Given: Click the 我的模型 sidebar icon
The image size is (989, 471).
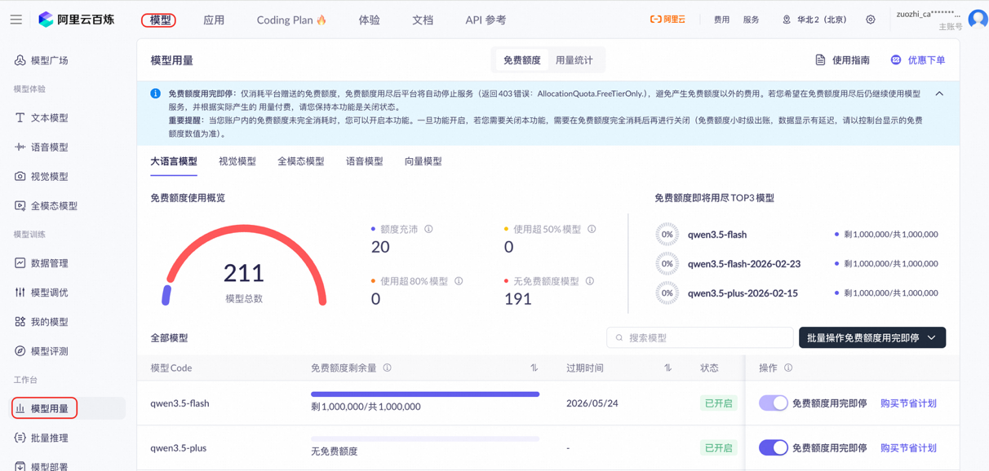Looking at the screenshot, I should click(20, 322).
